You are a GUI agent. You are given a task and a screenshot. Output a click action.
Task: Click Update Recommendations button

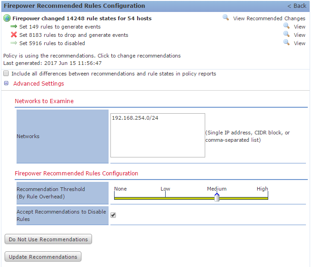43,256
